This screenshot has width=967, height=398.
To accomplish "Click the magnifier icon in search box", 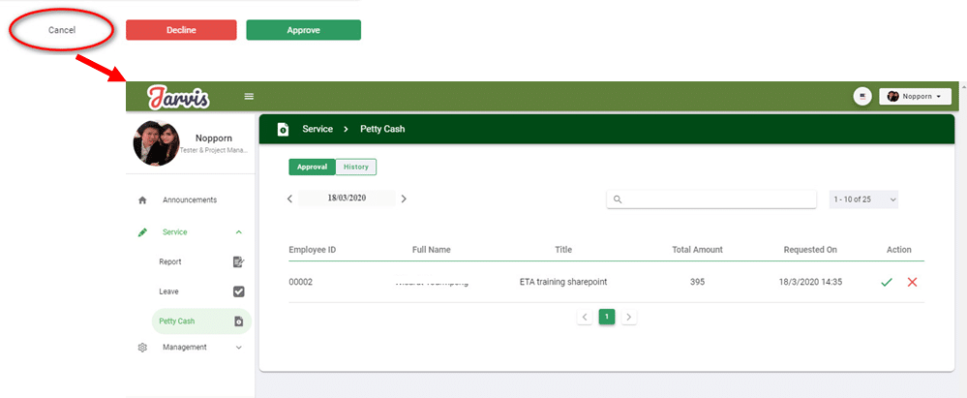I will (618, 199).
